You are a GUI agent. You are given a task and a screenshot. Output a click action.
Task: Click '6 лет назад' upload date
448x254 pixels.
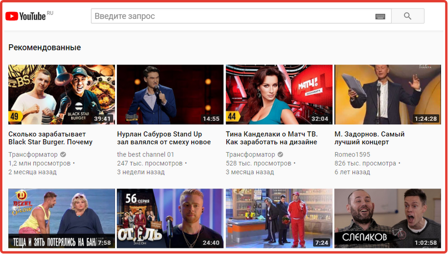click(352, 172)
